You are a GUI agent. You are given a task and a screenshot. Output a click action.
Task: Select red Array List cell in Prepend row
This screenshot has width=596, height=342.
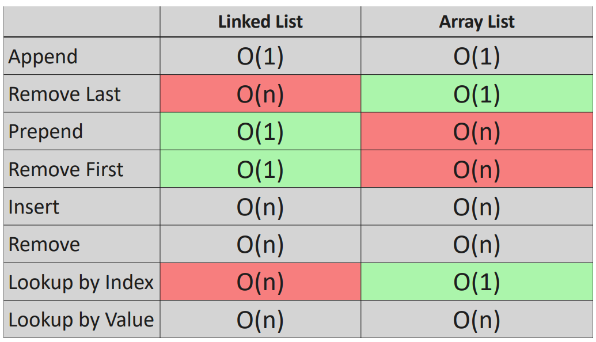477,132
